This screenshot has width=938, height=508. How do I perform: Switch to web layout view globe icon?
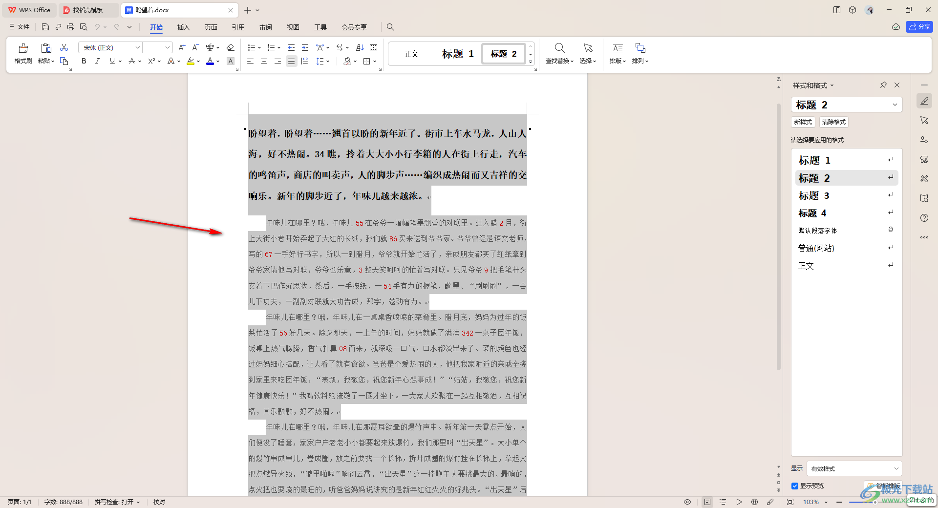(755, 502)
